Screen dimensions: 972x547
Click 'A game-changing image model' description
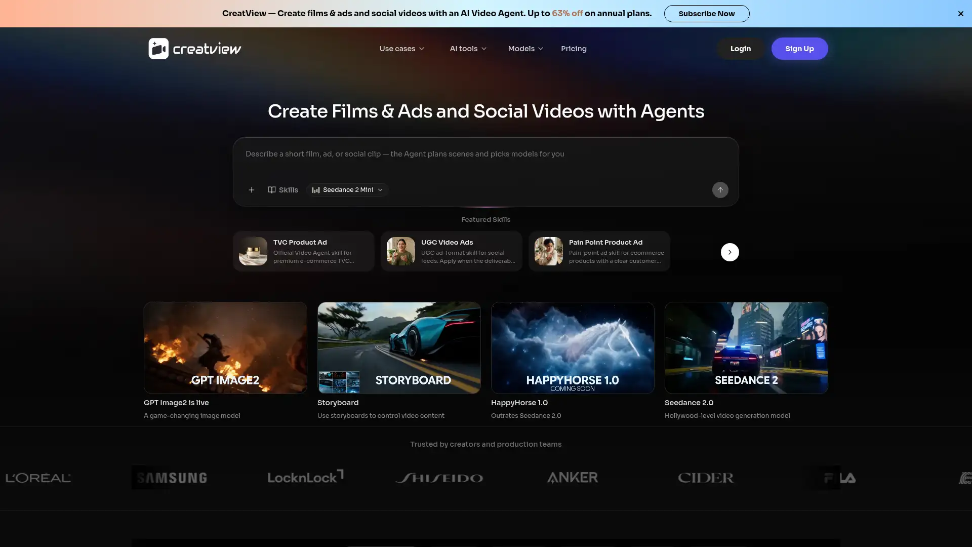click(x=192, y=416)
